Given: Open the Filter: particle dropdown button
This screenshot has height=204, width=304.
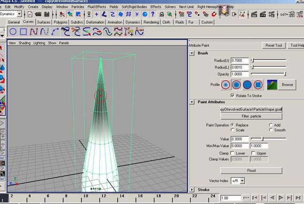Looking at the screenshot, I should [251, 116].
